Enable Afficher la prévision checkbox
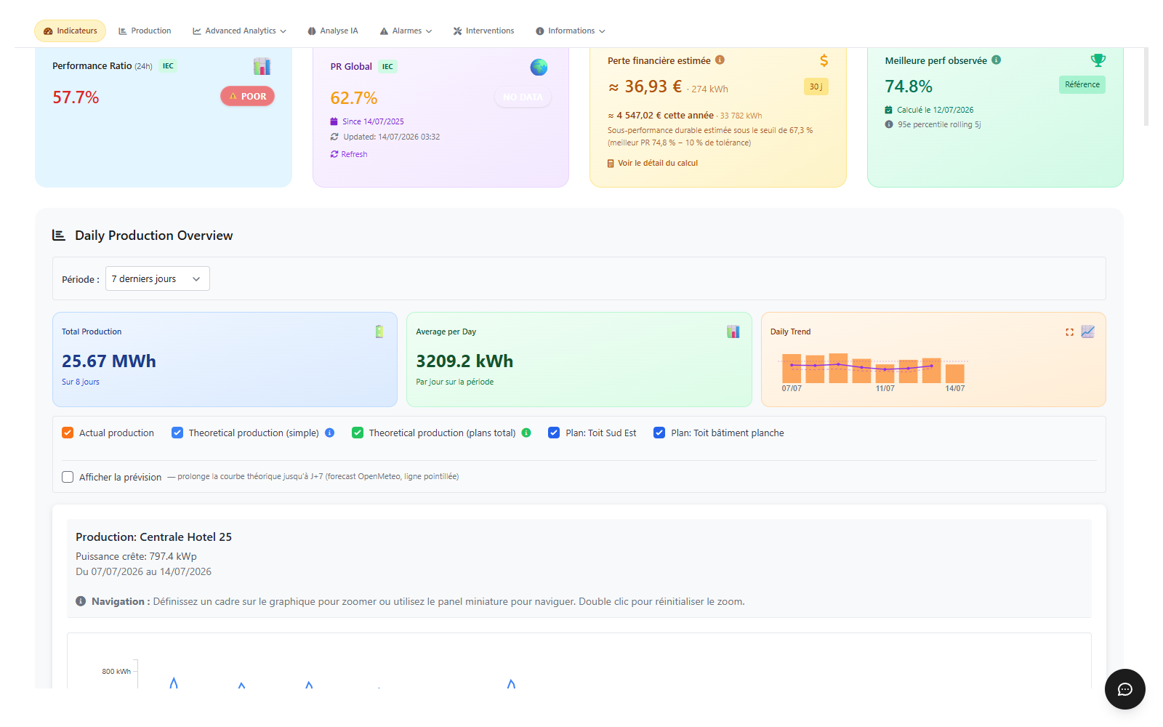This screenshot has width=1163, height=727. (x=68, y=477)
